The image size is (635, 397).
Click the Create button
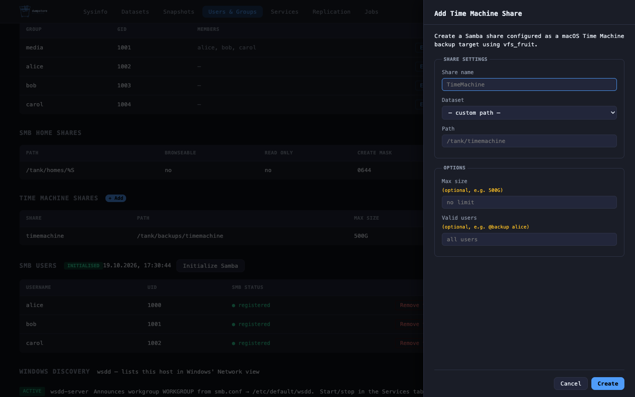(x=608, y=384)
